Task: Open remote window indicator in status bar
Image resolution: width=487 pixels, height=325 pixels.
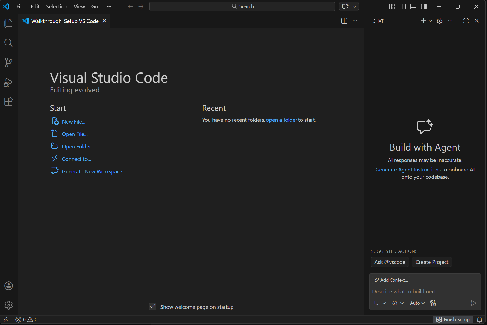Action: (5, 320)
